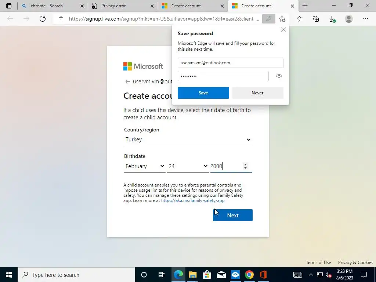Open File Explorer from taskbar
This screenshot has height=282, width=376.
tap(192, 275)
